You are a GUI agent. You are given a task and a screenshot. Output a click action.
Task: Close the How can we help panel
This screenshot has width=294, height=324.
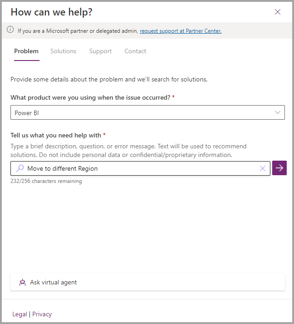pos(278,12)
